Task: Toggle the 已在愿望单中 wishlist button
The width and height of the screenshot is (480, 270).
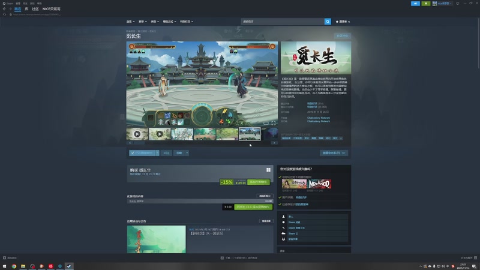Action: [142, 153]
